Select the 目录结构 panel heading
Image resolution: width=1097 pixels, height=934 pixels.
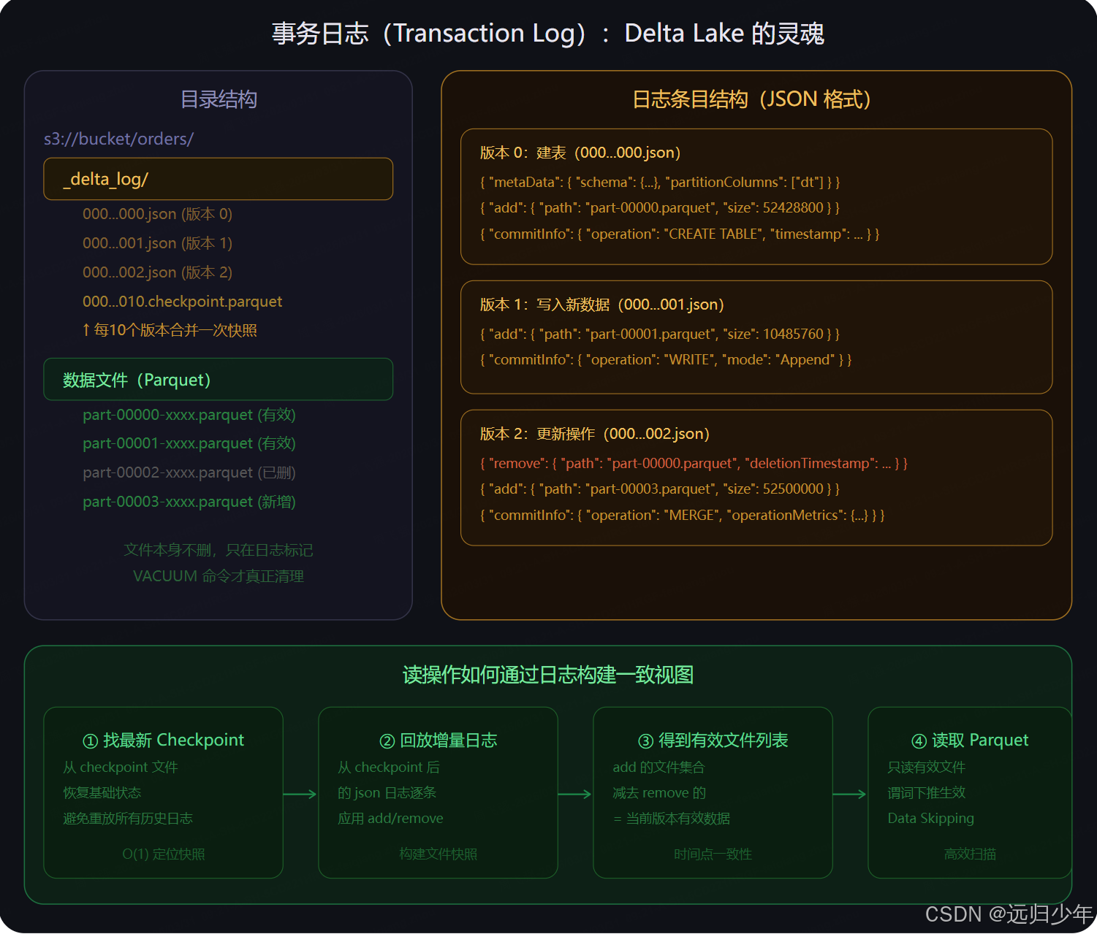pos(219,99)
